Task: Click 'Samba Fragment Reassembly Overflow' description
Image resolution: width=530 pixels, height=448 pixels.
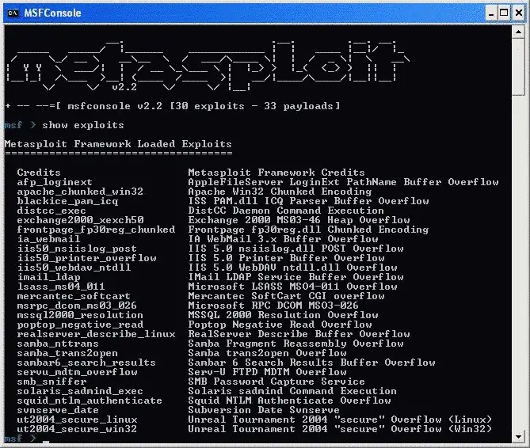Action: (296, 344)
